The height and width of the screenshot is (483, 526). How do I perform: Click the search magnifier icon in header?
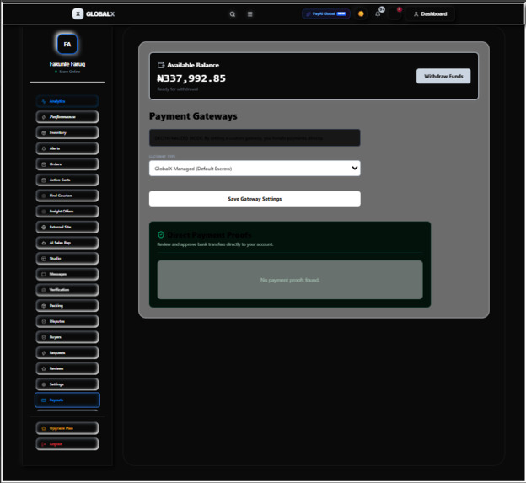[x=232, y=14]
